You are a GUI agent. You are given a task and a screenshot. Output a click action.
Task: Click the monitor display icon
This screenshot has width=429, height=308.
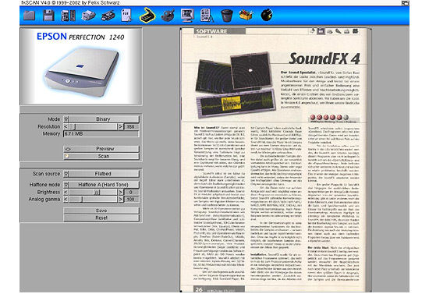(187, 16)
